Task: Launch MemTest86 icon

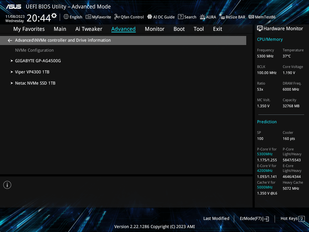Action: point(251,17)
